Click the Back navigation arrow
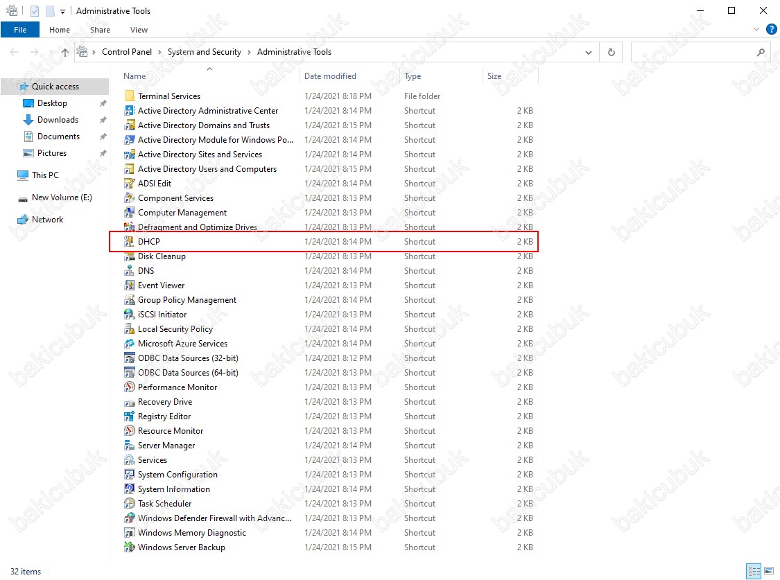 pyautogui.click(x=14, y=52)
